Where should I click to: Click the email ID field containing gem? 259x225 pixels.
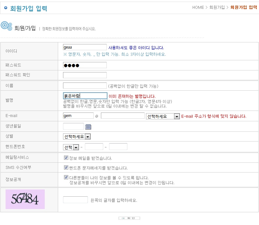click(78, 116)
